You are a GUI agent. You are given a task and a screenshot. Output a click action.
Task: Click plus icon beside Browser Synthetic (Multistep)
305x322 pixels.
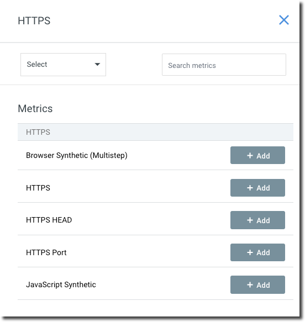250,155
